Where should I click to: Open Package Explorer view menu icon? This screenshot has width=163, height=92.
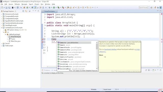[x=33, y=11]
